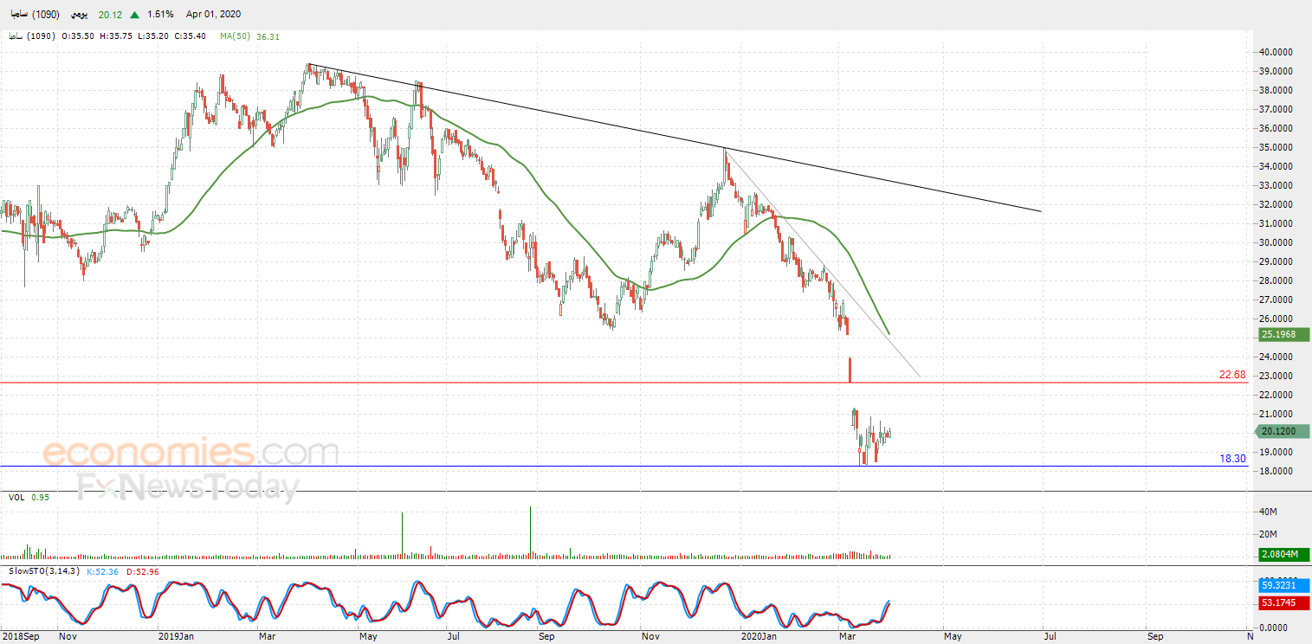Click the blue 59.3231 stochastic tag
Viewport: 1312px width, 644px height.
click(x=1283, y=585)
